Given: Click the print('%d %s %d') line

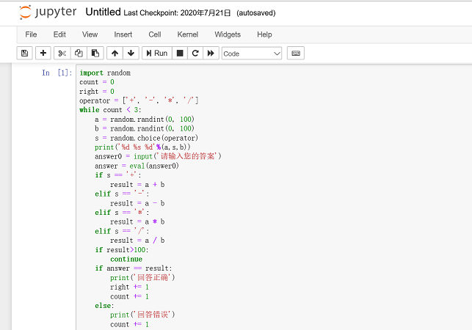Looking at the screenshot, I should [142, 147].
